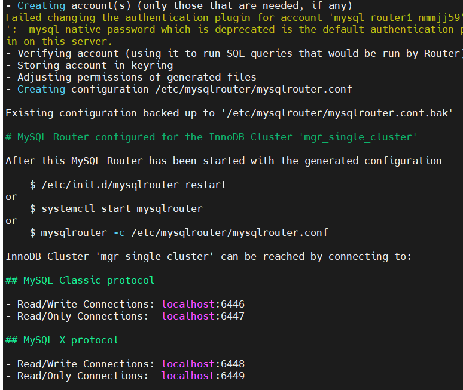The image size is (463, 390).
Task: Click the '- Storing account in keyring' line
Action: (90, 66)
